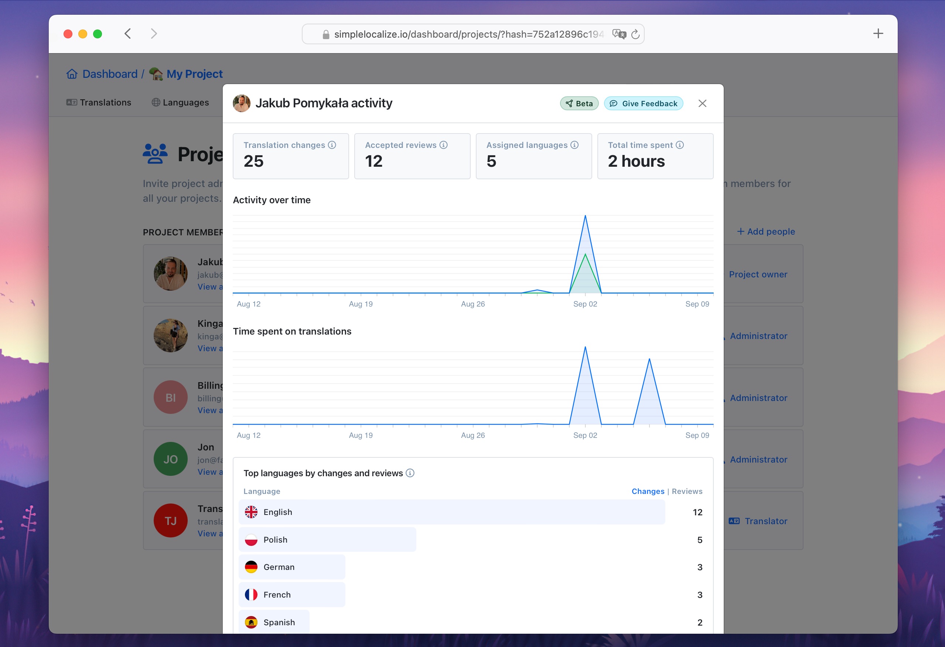Click the Give Feedback smiley icon
The image size is (945, 647).
coord(613,103)
